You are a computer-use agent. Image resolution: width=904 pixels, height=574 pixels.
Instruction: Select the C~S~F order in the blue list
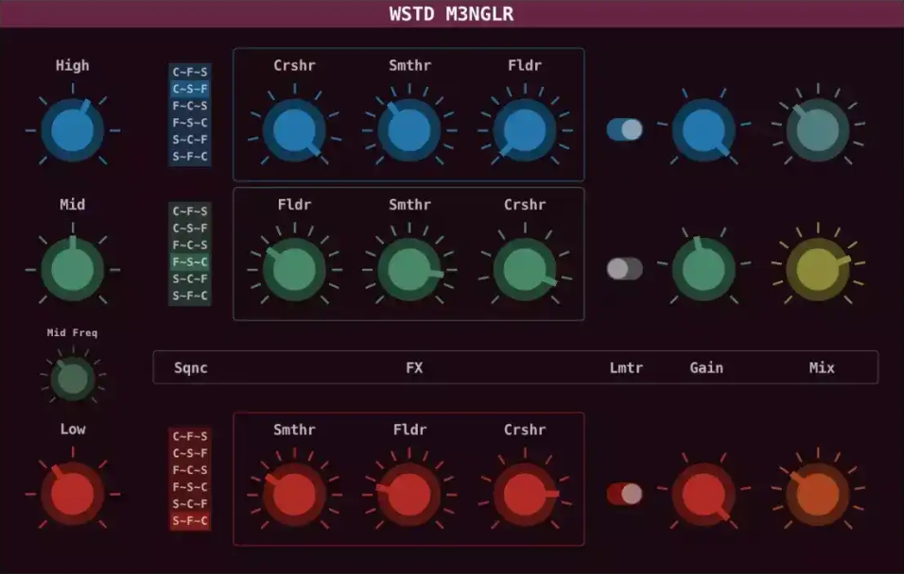(190, 88)
